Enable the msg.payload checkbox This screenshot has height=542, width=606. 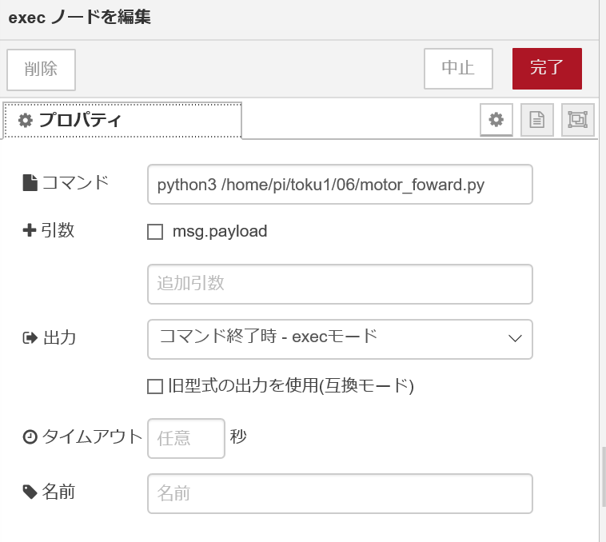pyautogui.click(x=155, y=232)
